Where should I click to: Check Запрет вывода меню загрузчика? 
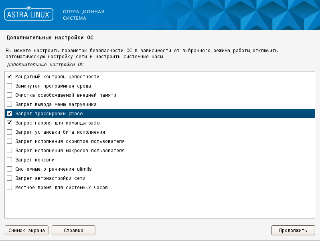click(9, 104)
